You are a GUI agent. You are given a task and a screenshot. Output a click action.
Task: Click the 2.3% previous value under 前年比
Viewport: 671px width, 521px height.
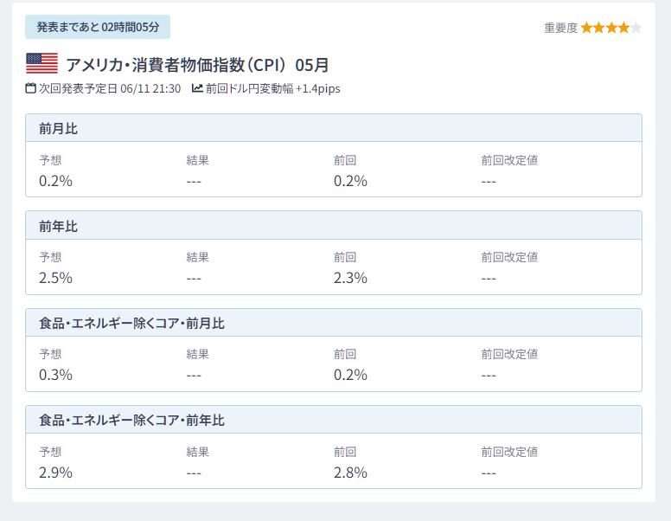[350, 278]
